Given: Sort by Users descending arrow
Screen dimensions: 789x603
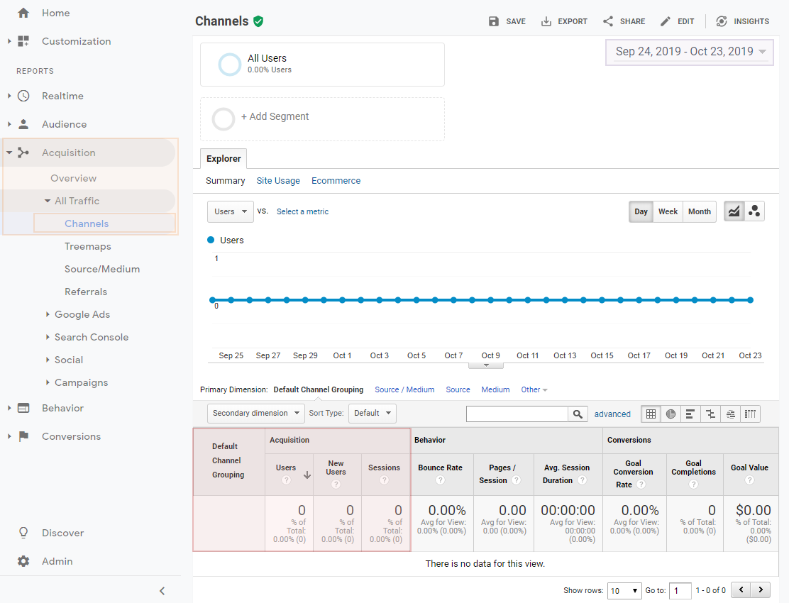Looking at the screenshot, I should 307,475.
